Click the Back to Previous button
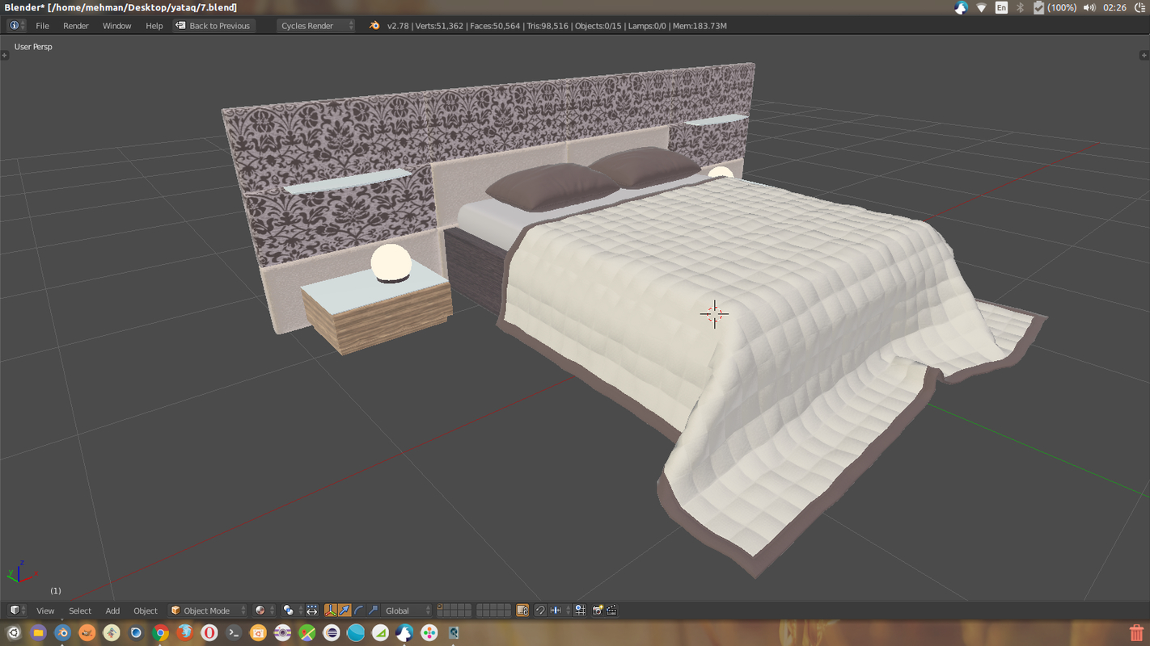Screen dimensions: 1150x646 coord(214,25)
